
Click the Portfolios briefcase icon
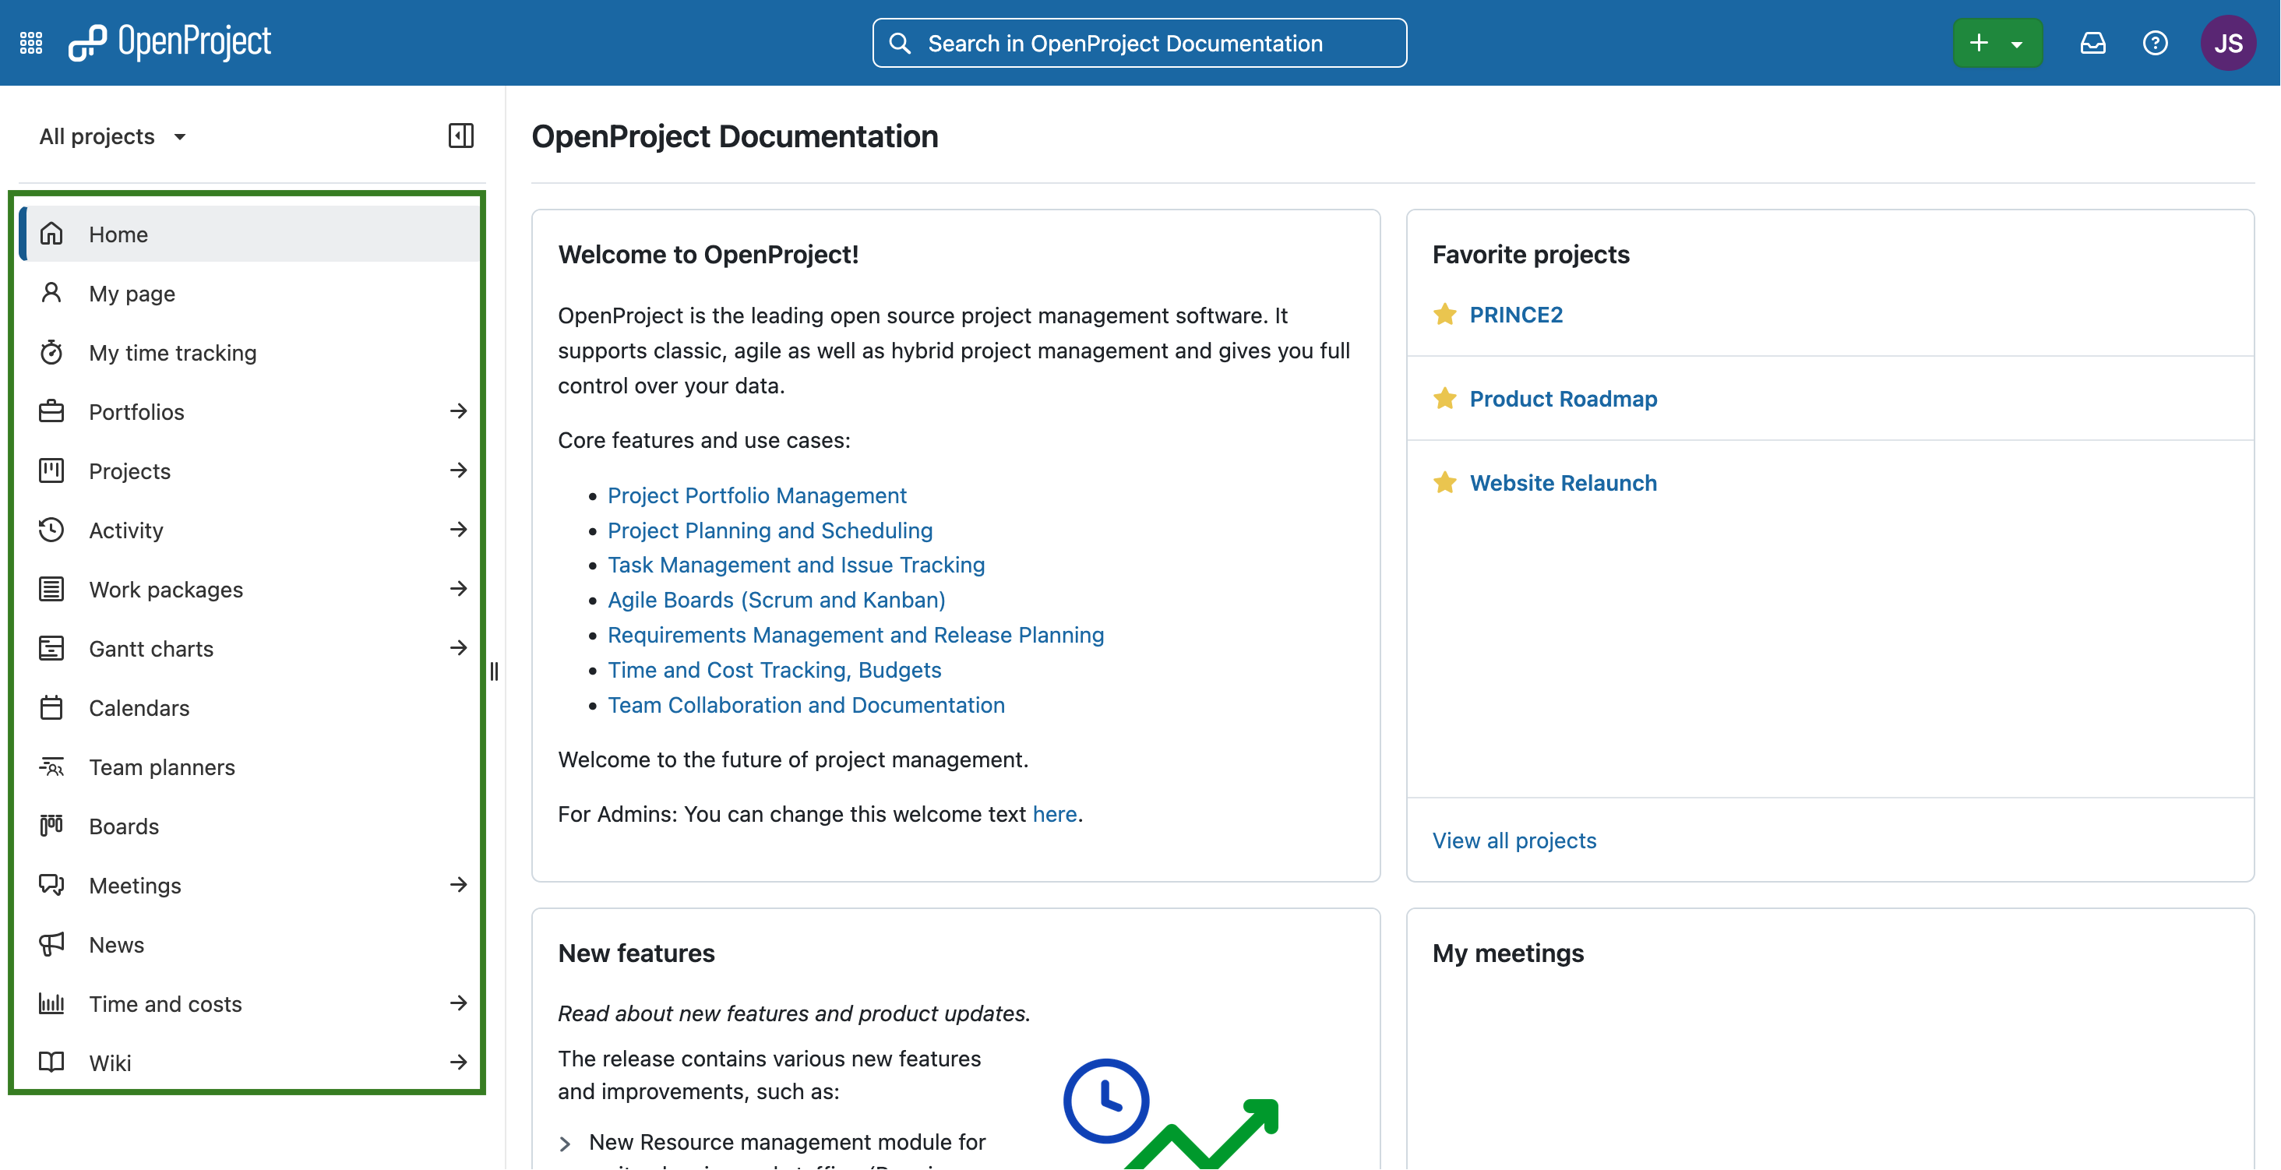coord(51,412)
